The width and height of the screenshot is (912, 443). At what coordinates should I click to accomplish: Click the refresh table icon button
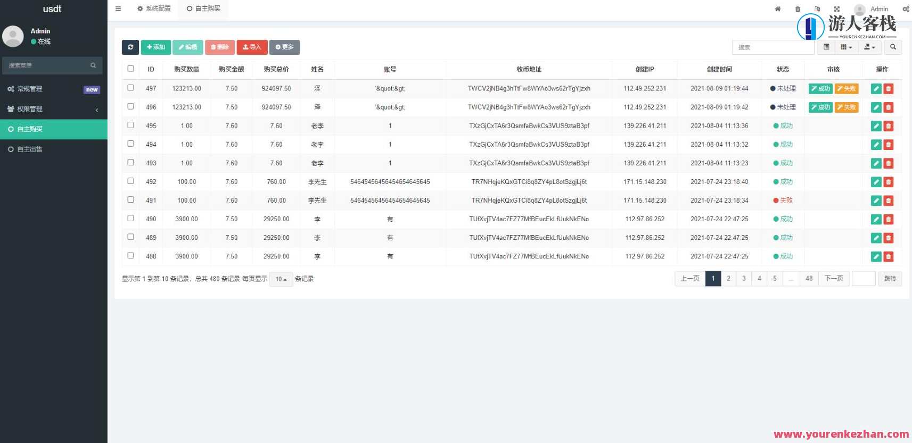pos(130,47)
